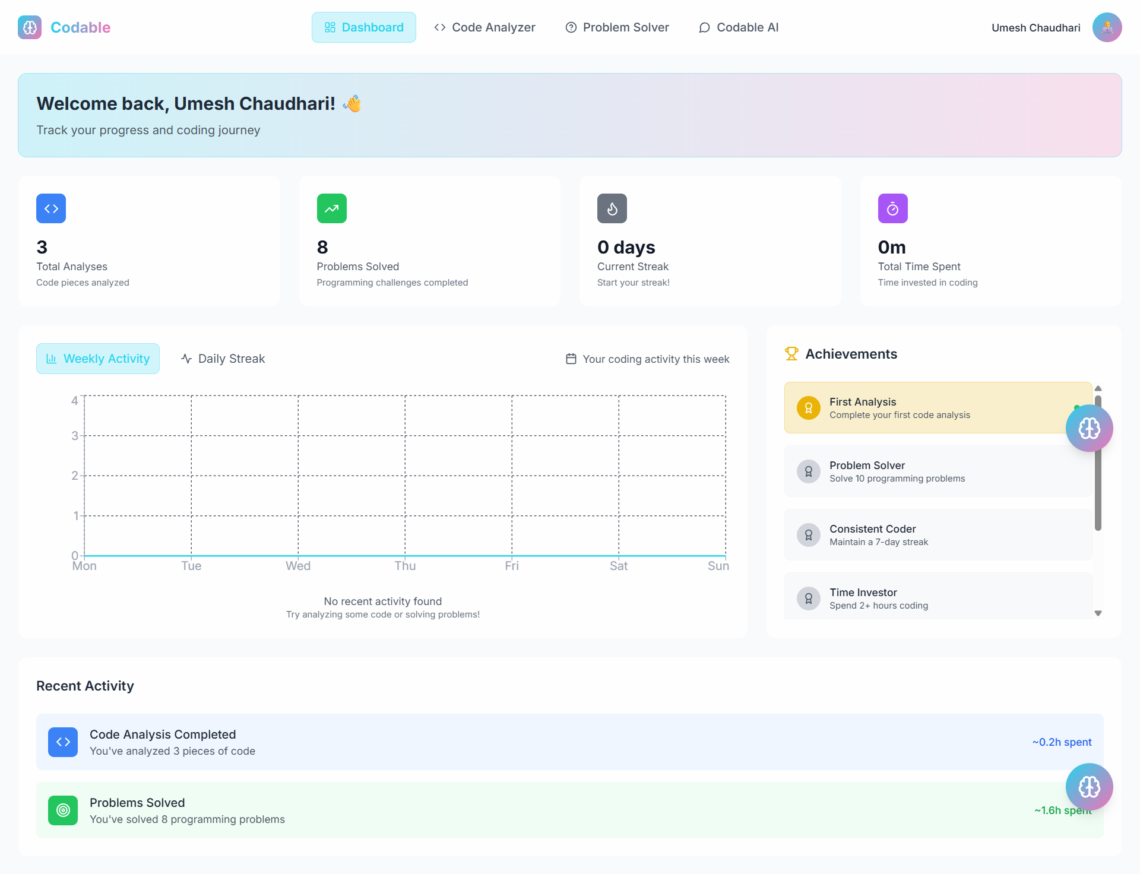
Task: Click the achievements list scroll up arrow
Action: click(1098, 388)
